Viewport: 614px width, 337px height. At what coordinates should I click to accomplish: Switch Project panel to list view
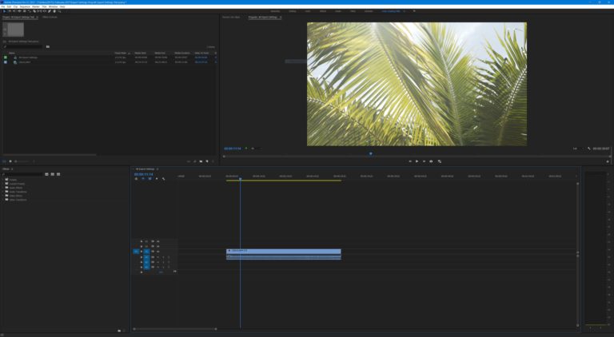(x=5, y=161)
